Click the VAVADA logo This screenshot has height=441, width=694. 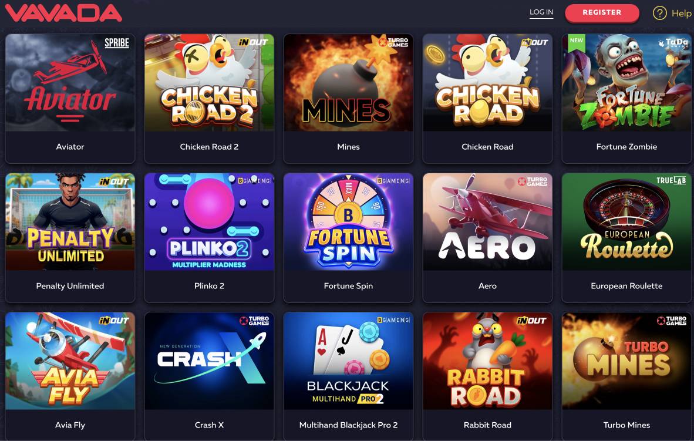pyautogui.click(x=63, y=14)
